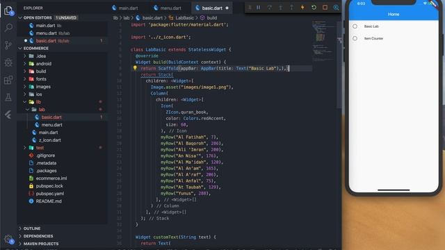Screen dimensions: 445x250
Task: Open the widget inspector debug icon
Action: 336,8
